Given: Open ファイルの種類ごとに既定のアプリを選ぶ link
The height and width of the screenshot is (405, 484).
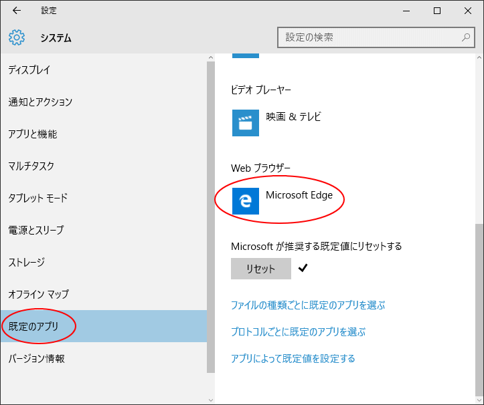Looking at the screenshot, I should coord(308,305).
